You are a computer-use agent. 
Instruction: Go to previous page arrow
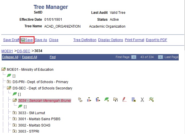pos(134,57)
